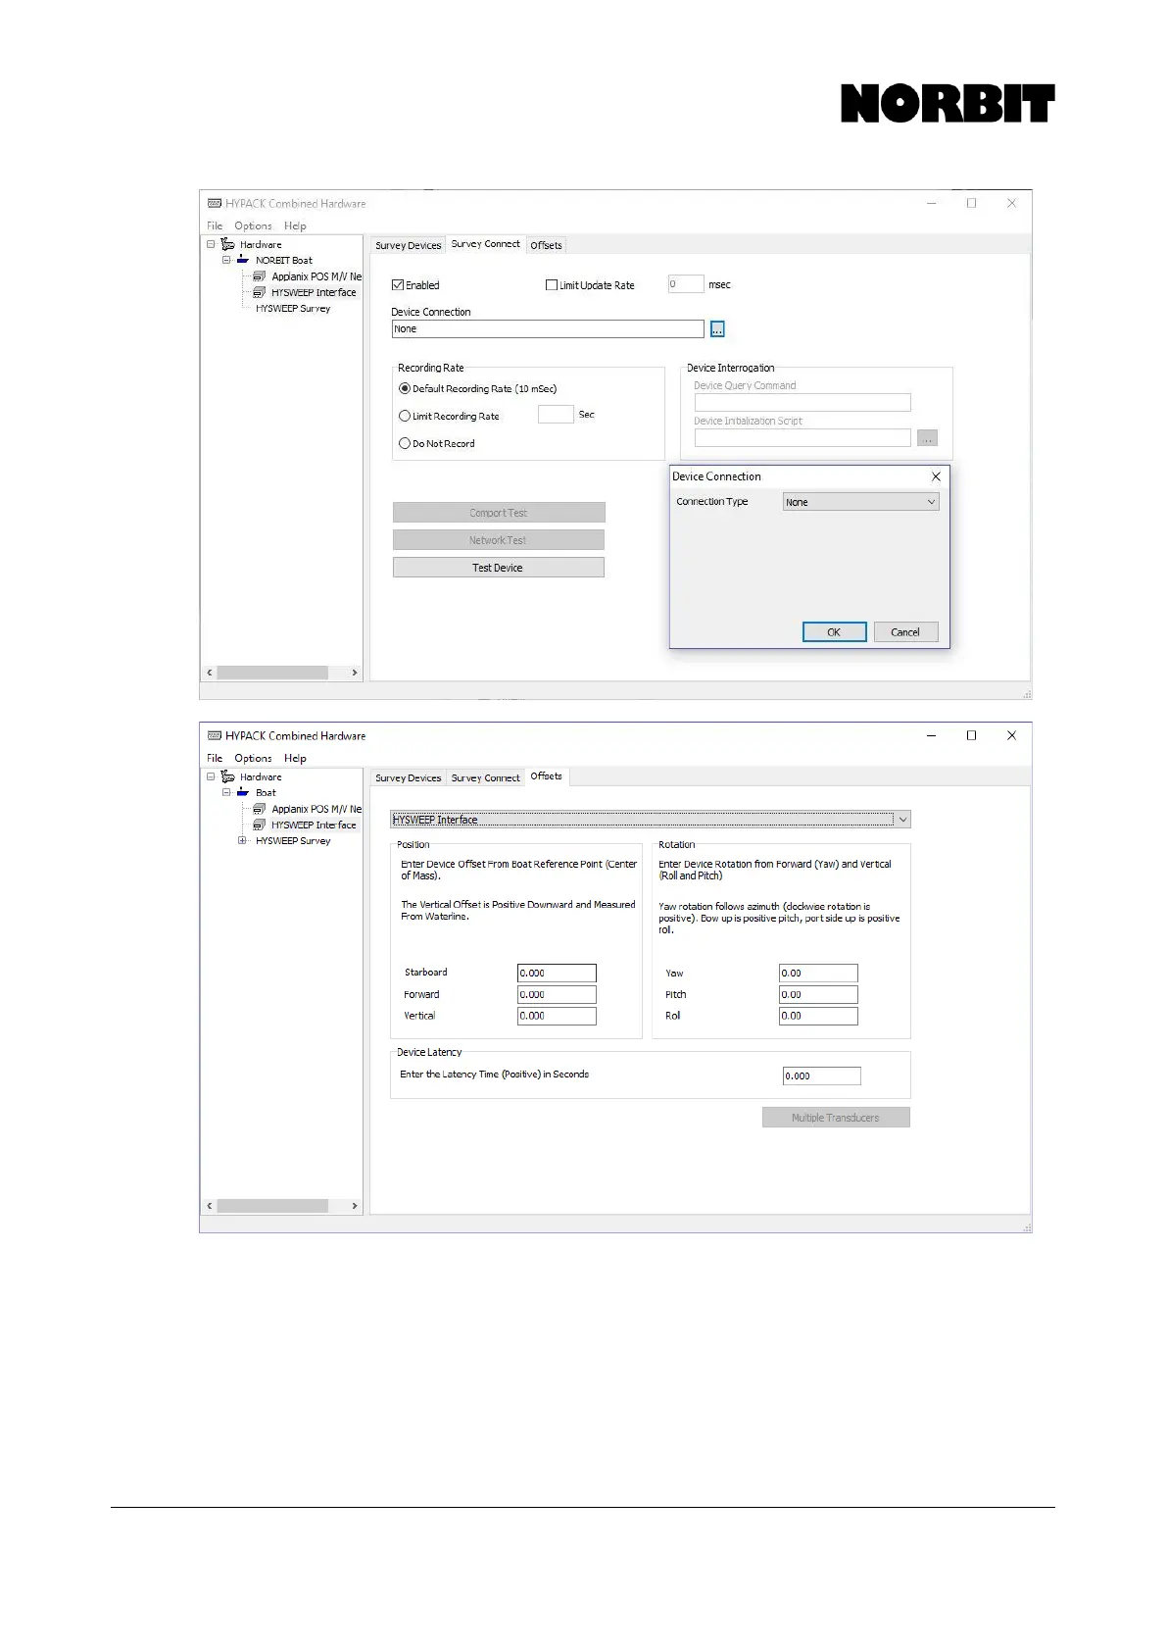1167x1650 pixels.
Task: Collapse the Hardware node in lower window
Action: (211, 776)
